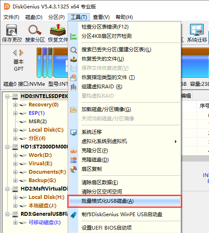Open the 分区(P) menu
This screenshot has width=209, height=233.
pos(56,17)
